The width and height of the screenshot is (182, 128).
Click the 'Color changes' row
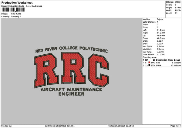[x=150, y=22]
